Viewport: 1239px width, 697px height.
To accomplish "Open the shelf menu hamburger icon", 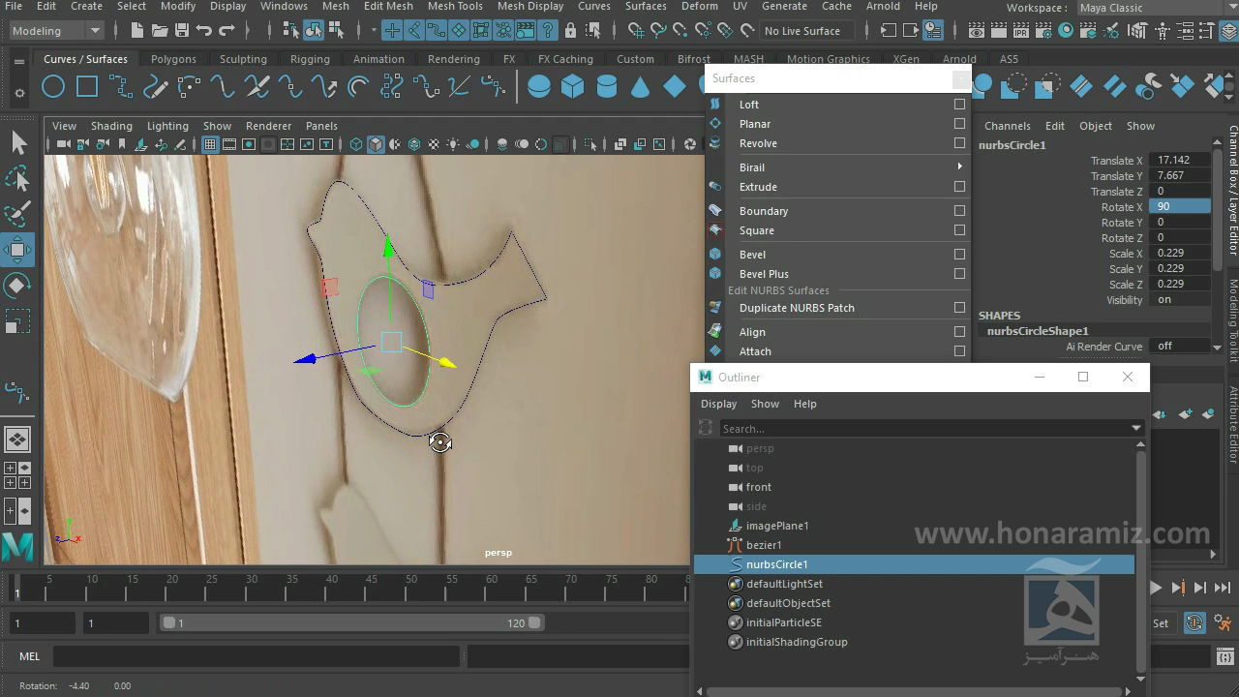I will [19, 61].
